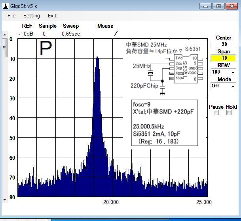Click the 25.000 frequency axis label

coord(204,202)
